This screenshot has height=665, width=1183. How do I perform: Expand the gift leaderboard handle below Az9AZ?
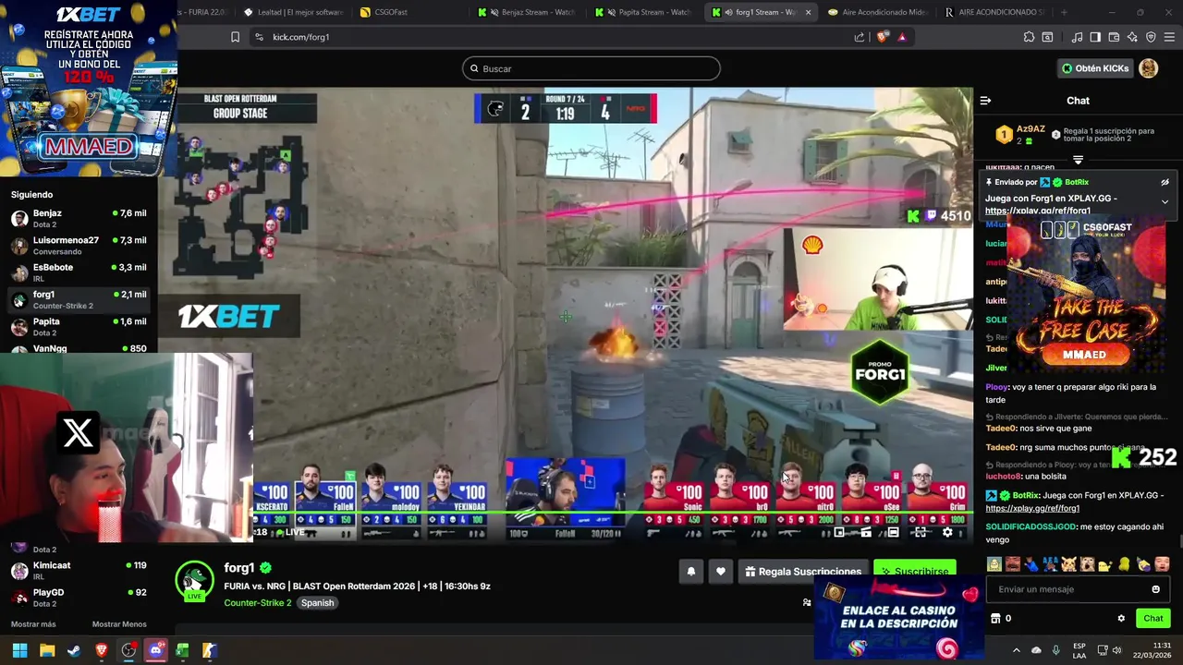point(1078,160)
